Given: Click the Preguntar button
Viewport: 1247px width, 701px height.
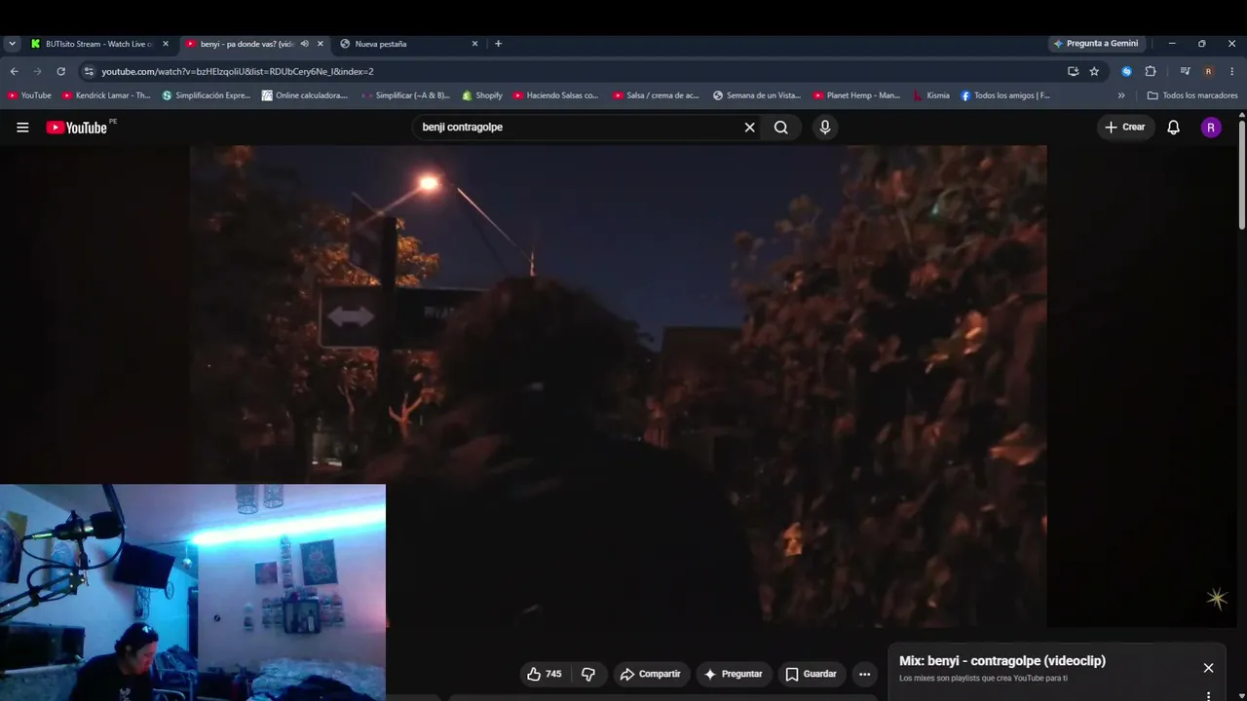Looking at the screenshot, I should coord(734,674).
